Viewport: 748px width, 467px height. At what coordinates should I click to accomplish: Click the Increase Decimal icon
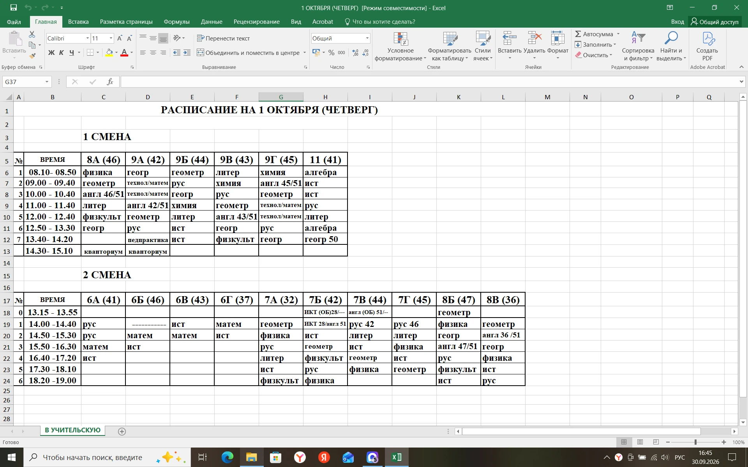(x=355, y=53)
